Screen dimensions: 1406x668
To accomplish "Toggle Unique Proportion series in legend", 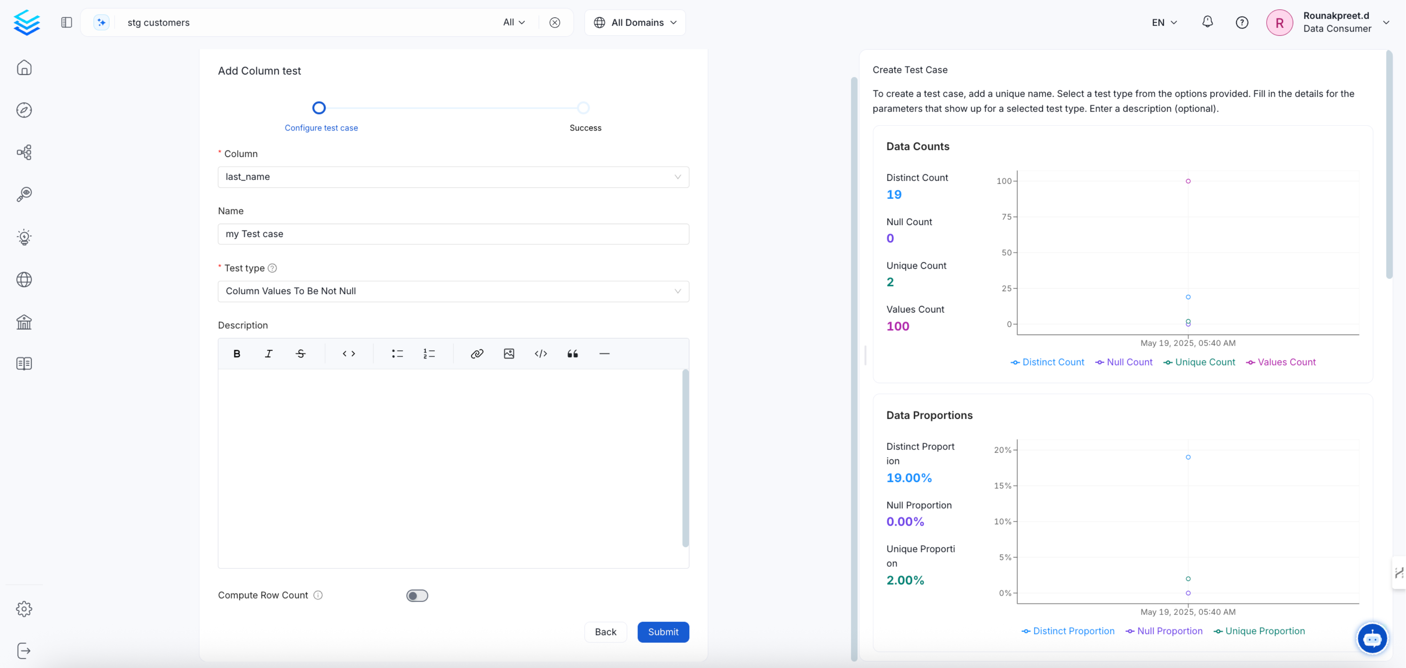I will coord(1259,631).
